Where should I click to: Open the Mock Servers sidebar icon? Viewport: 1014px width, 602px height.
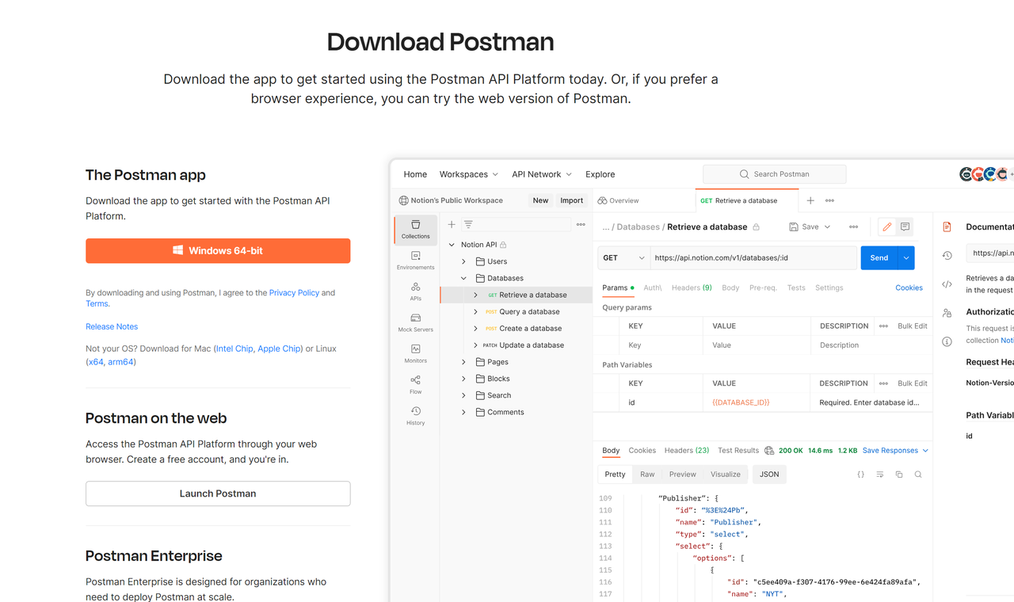pyautogui.click(x=415, y=322)
